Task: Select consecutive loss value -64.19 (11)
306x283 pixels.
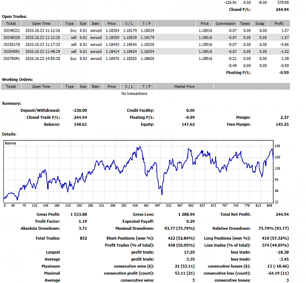Action: pos(278,274)
